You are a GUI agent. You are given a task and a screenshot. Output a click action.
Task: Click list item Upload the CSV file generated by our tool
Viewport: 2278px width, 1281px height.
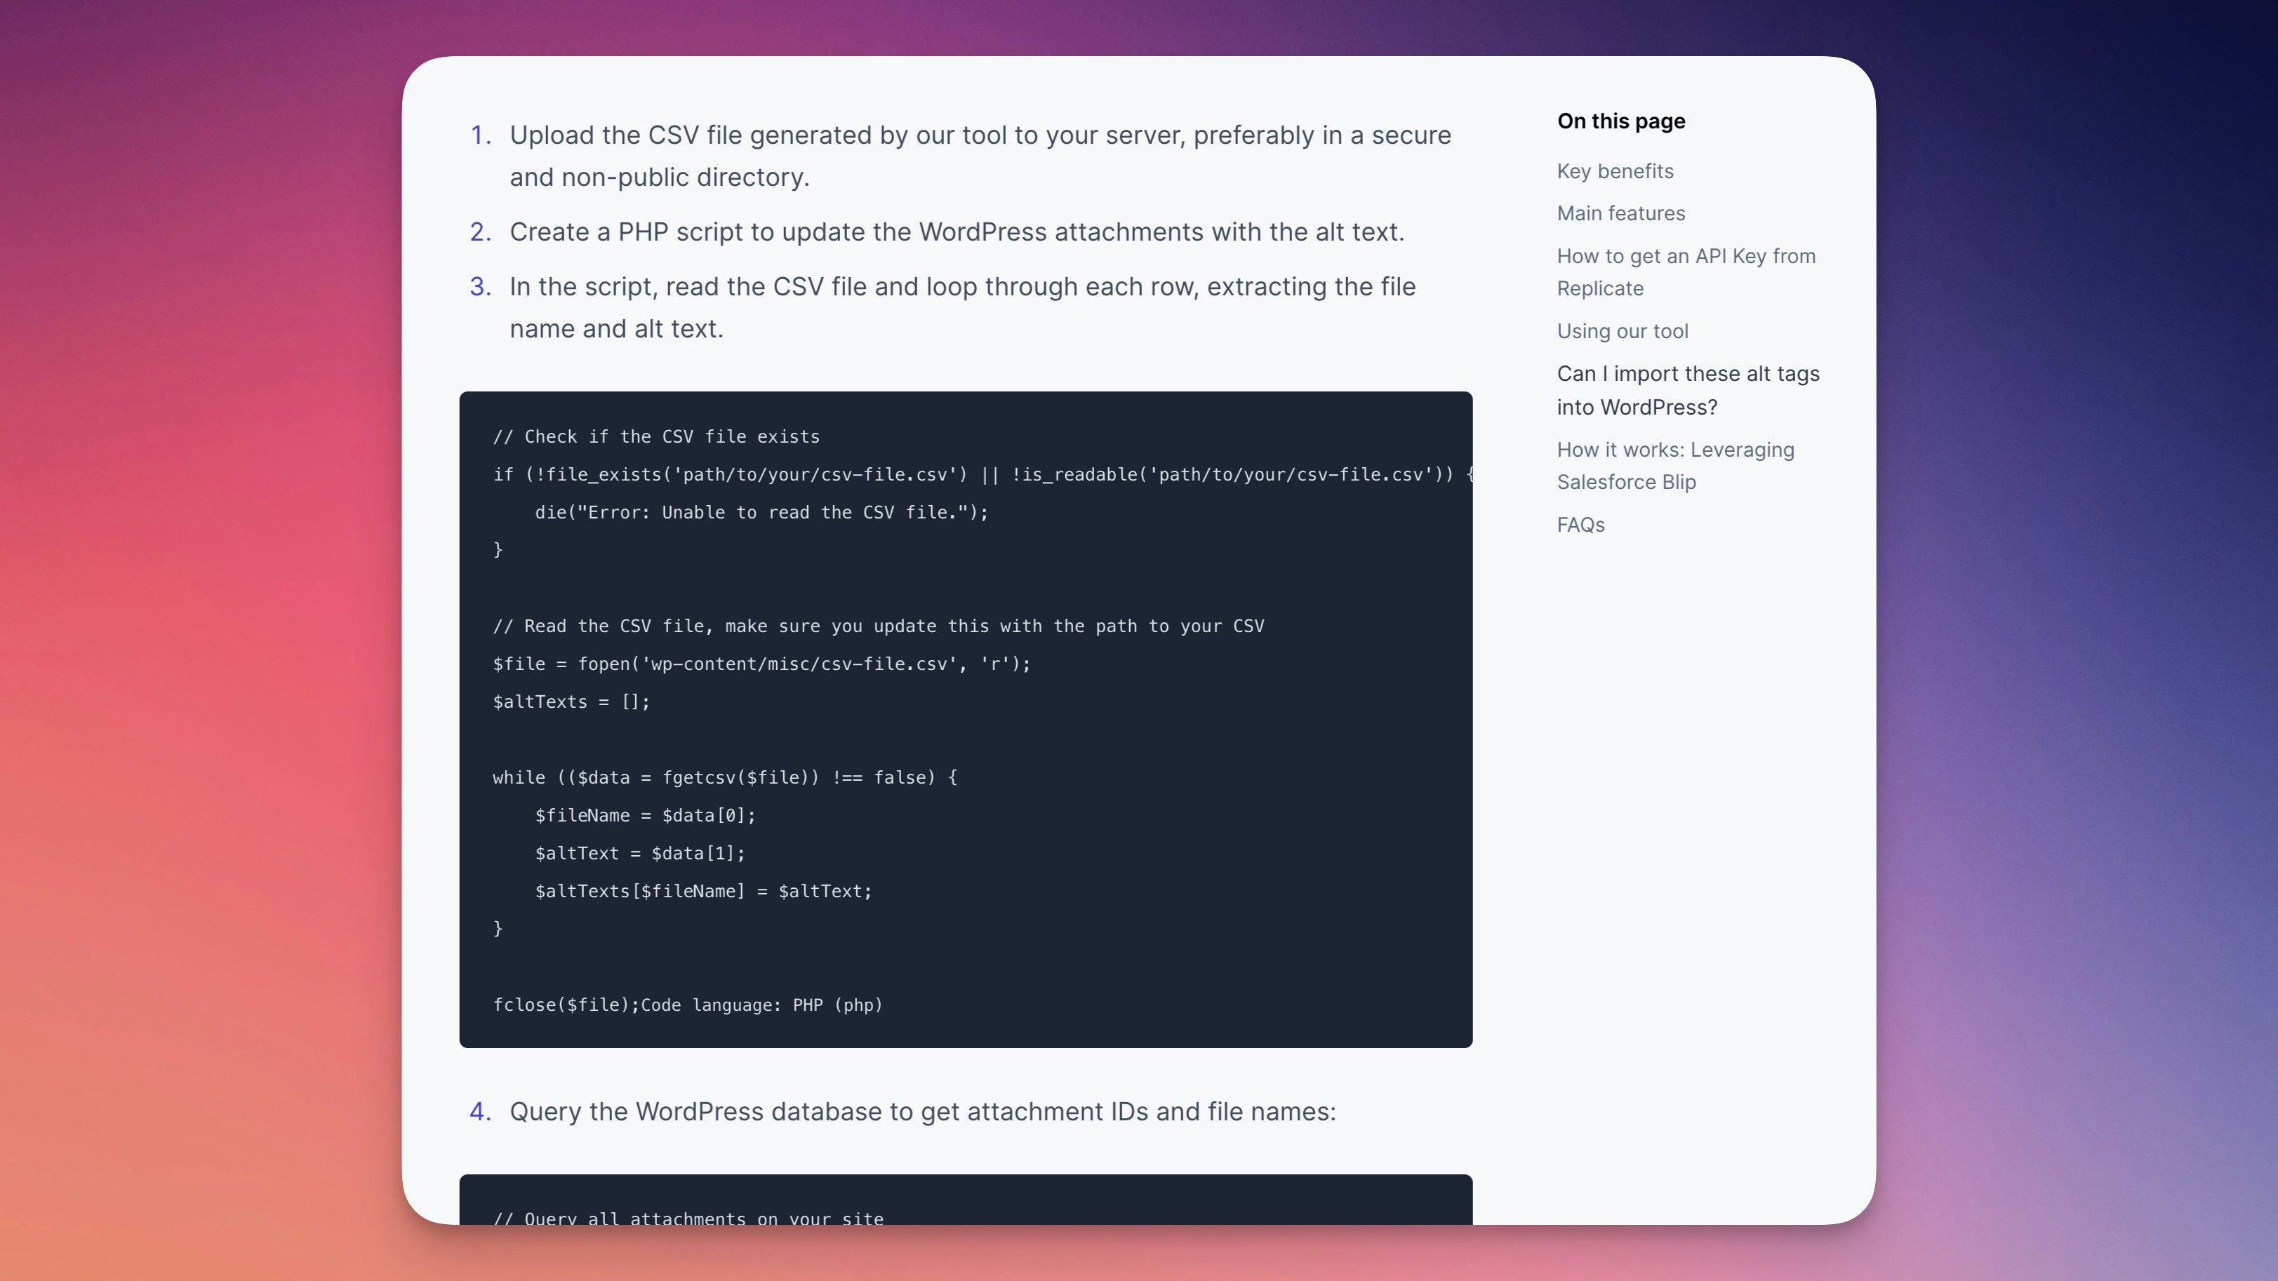pyautogui.click(x=980, y=156)
